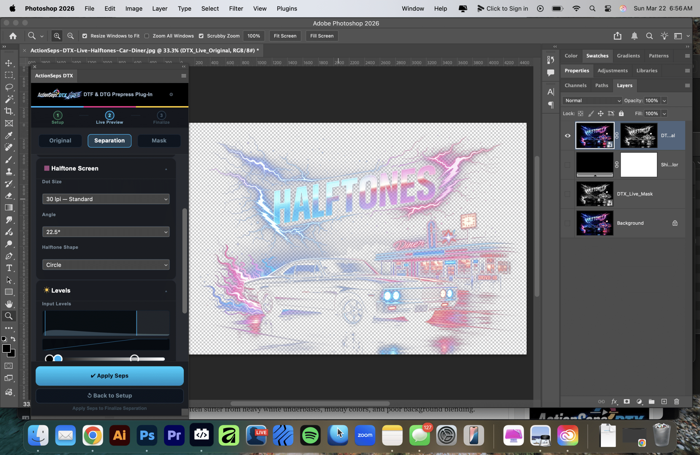Open ActionSeps DTX settings gear
This screenshot has height=455, width=700.
pos(171,94)
